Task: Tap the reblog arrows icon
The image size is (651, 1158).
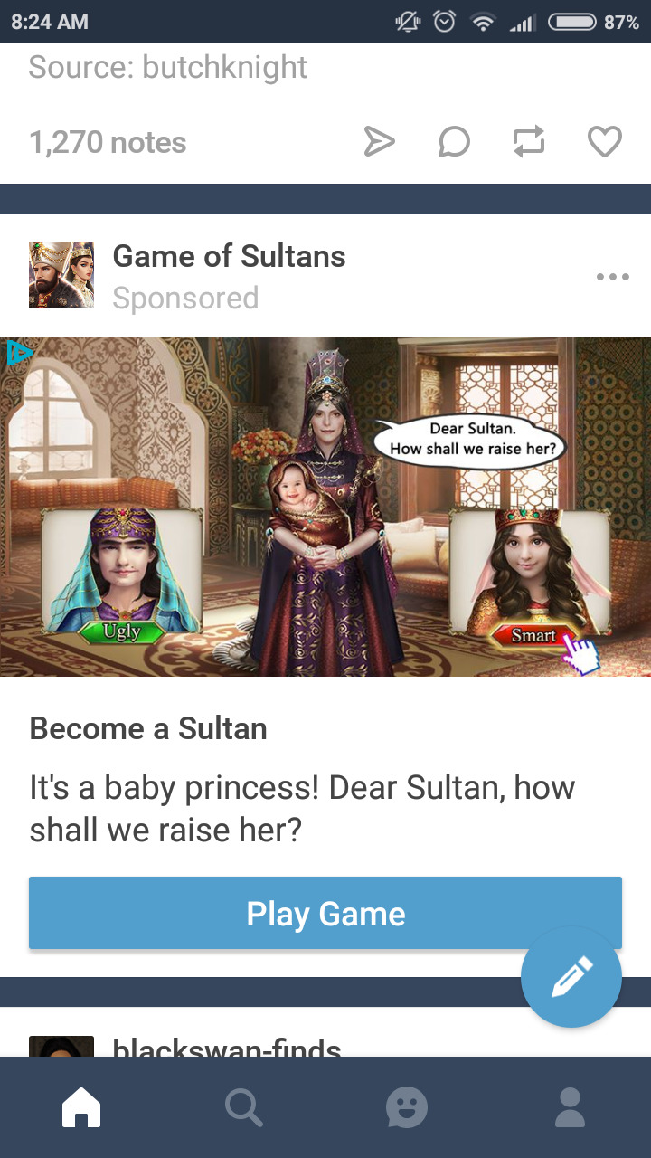Action: pyautogui.click(x=529, y=142)
